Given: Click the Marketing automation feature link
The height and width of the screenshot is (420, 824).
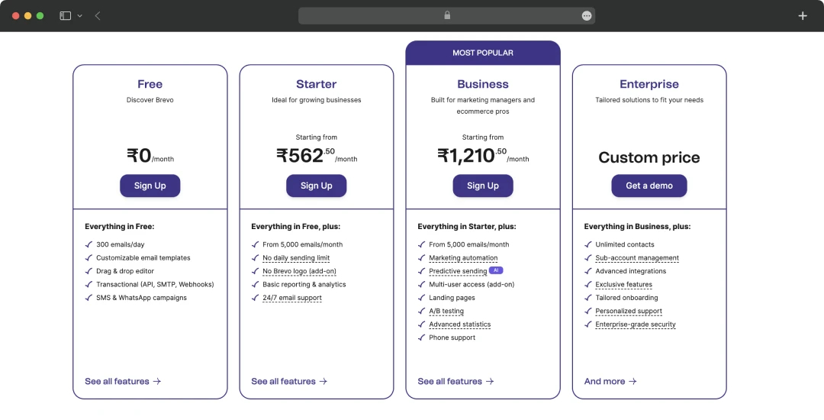Looking at the screenshot, I should point(463,258).
